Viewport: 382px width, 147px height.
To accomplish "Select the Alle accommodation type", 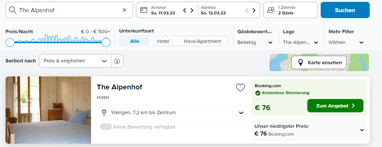I will point(135,41).
